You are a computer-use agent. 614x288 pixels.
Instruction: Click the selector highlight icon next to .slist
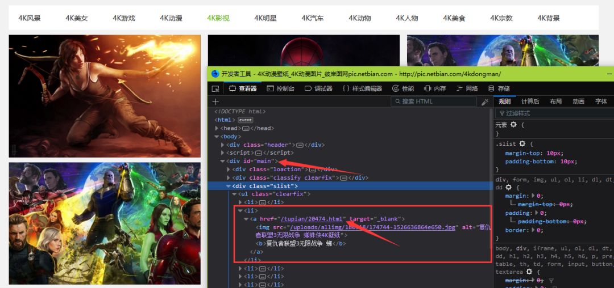tap(522, 143)
